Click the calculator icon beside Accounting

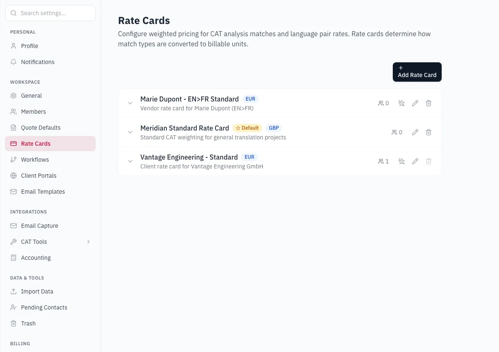pos(13,258)
